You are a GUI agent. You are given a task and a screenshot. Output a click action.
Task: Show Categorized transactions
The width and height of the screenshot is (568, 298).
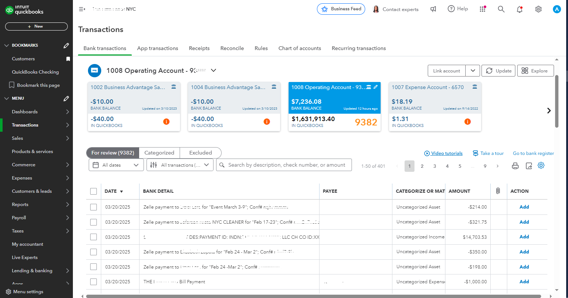(x=159, y=153)
